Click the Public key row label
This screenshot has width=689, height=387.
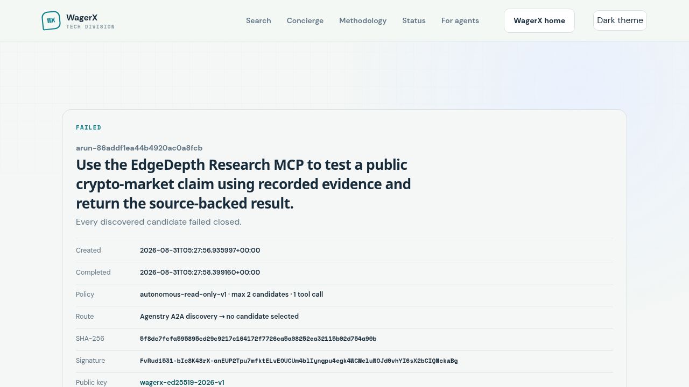click(92, 383)
